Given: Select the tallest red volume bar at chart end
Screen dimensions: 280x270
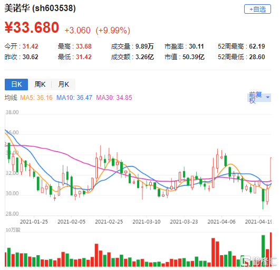Looking at the screenshot, I should [271, 249].
